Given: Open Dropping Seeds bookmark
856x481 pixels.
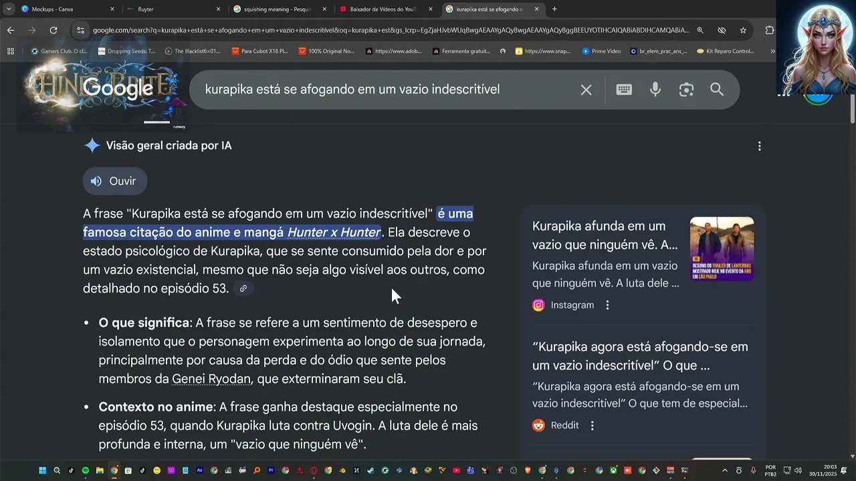Looking at the screenshot, I should [x=126, y=51].
